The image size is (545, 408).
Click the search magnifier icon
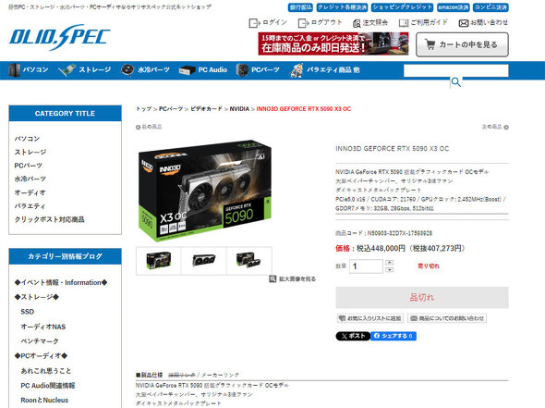456,82
